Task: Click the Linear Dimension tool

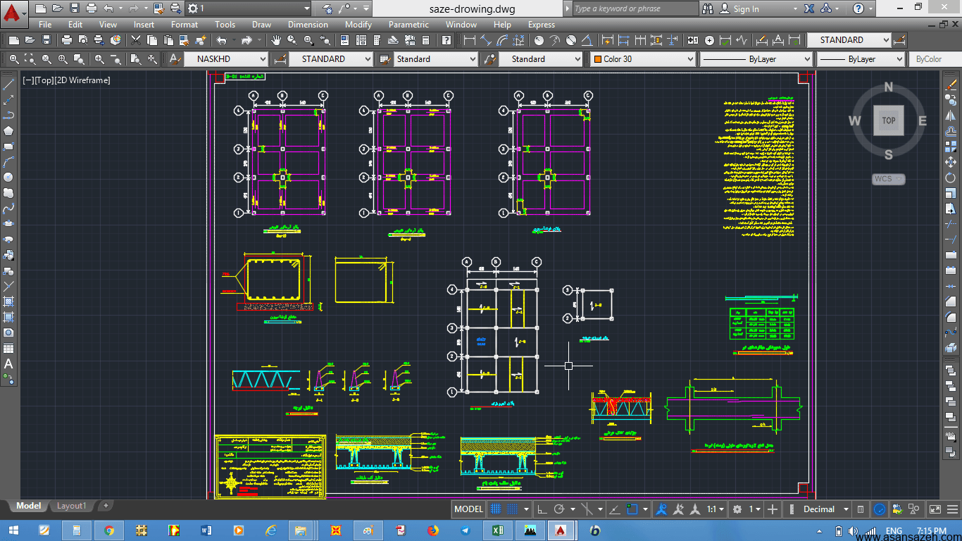Action: click(x=470, y=40)
